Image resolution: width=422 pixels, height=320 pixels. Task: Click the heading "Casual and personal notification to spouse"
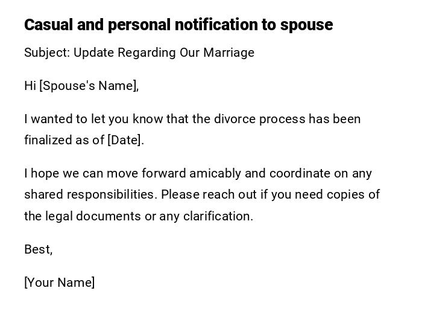178,25
